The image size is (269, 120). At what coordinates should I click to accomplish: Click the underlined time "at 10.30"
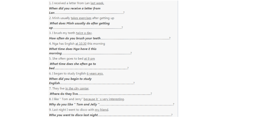pyautogui.click(x=81, y=44)
